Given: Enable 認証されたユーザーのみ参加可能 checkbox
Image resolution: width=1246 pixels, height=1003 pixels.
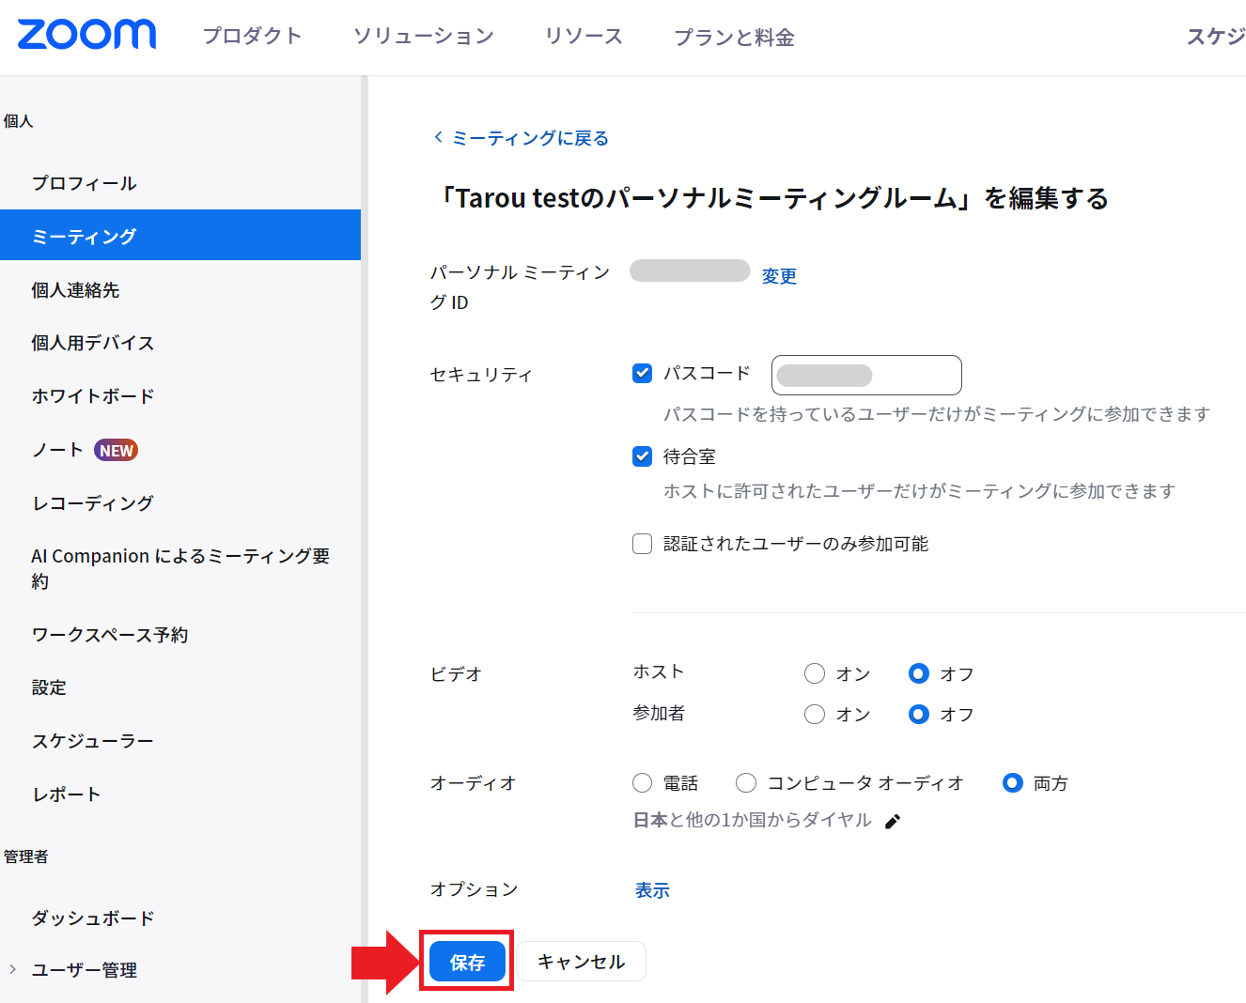Looking at the screenshot, I should [643, 544].
